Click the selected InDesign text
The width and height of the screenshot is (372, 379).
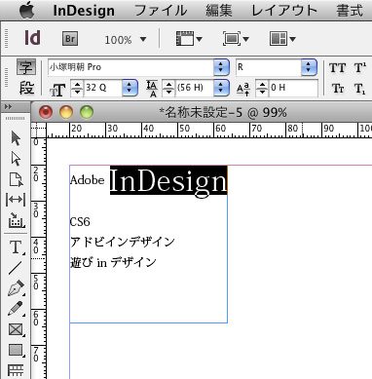[x=168, y=180]
